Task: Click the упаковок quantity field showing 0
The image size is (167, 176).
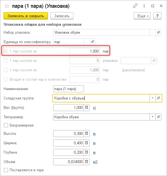Action: (85, 61)
